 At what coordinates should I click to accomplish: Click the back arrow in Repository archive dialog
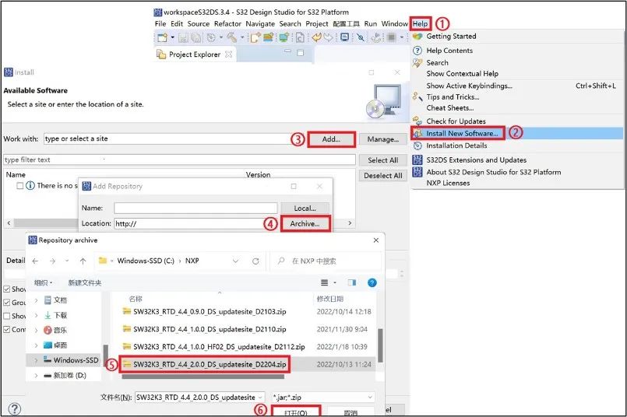pos(35,261)
